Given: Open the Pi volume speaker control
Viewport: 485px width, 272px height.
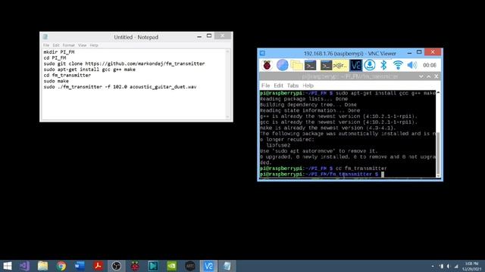Looking at the screenshot, I should tap(412, 65).
